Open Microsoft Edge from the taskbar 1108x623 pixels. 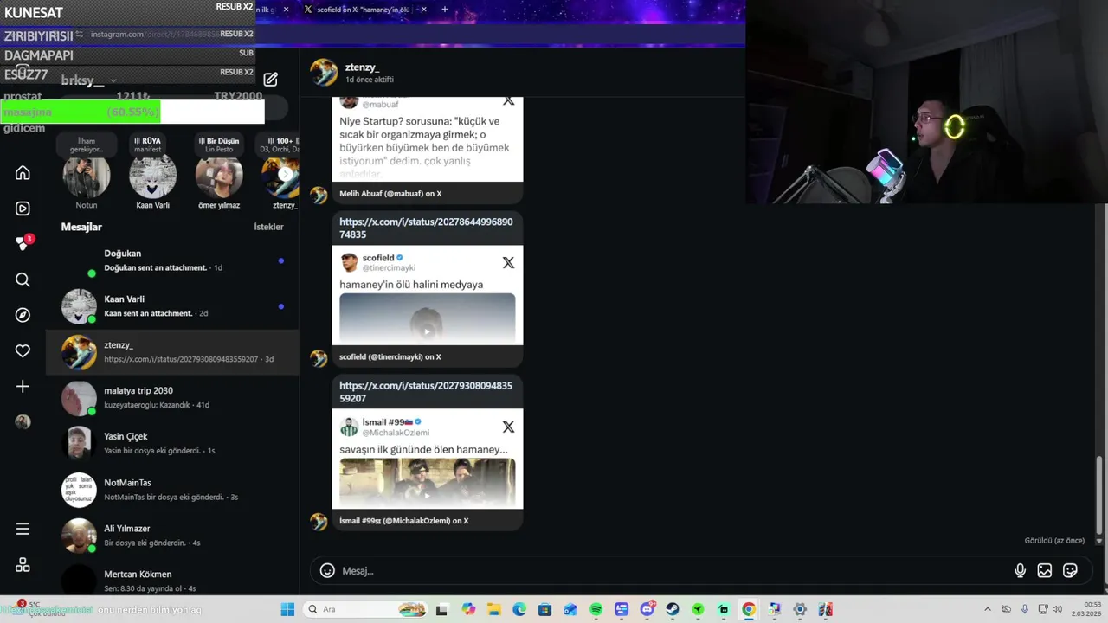click(519, 609)
